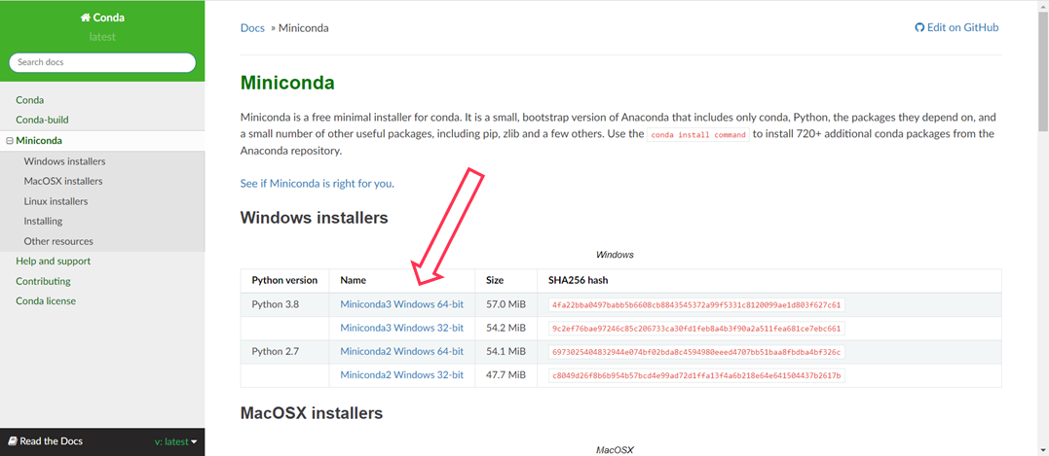Click the Conda home icon in sidebar header
Image resolution: width=1049 pixels, height=456 pixels.
85,18
